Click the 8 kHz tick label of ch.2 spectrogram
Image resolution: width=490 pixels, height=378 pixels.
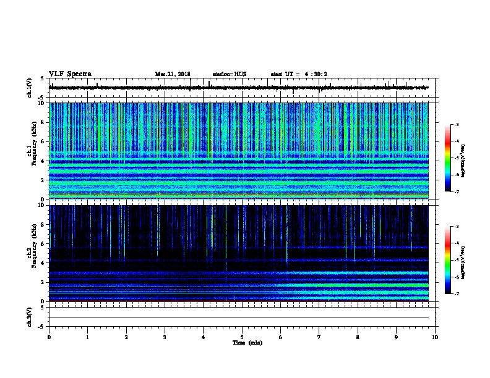pyautogui.click(x=43, y=225)
